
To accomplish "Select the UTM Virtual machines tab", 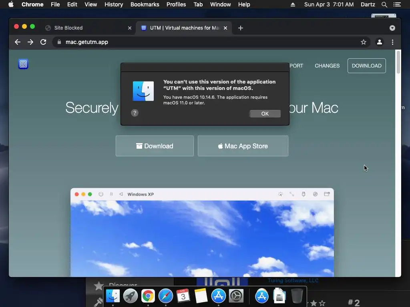I will (184, 28).
